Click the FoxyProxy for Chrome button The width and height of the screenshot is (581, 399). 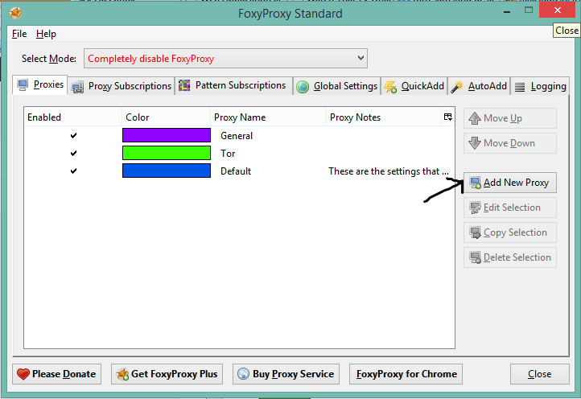(406, 374)
